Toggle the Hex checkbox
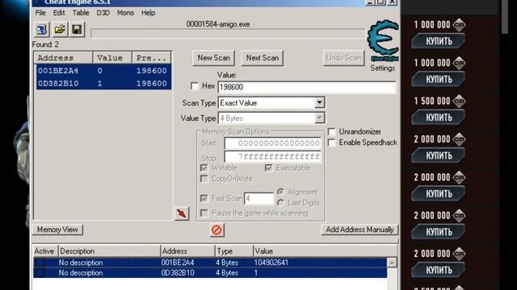The width and height of the screenshot is (517, 290). (x=195, y=86)
